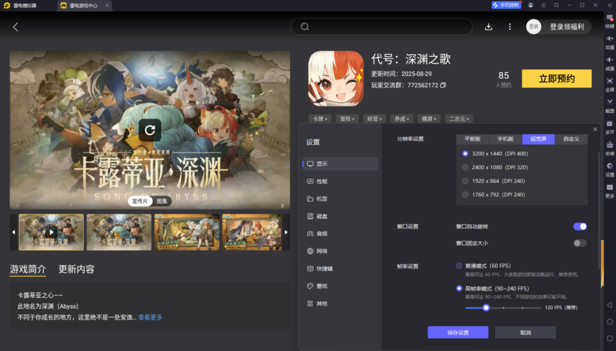The width and height of the screenshot is (616, 351).
Task: Switch to 更新内容 tab
Action: click(76, 269)
